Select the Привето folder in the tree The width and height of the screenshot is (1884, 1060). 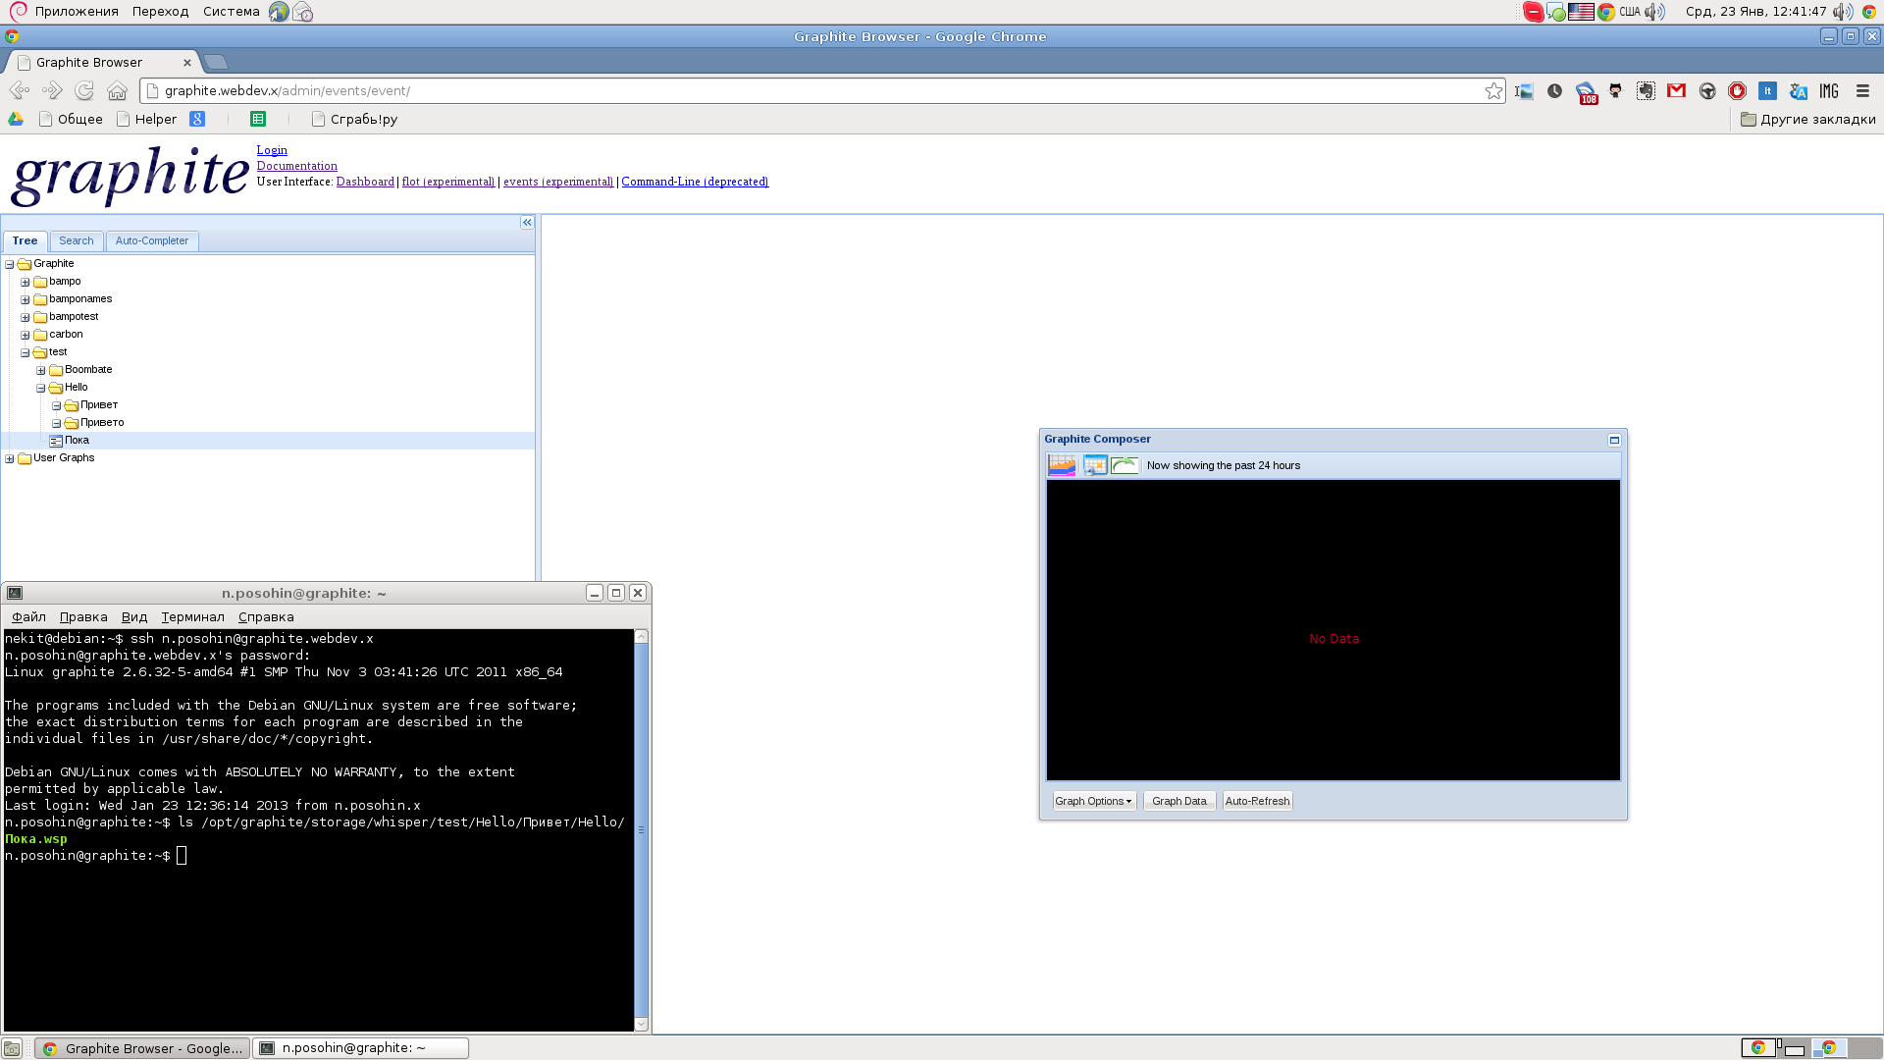102,423
